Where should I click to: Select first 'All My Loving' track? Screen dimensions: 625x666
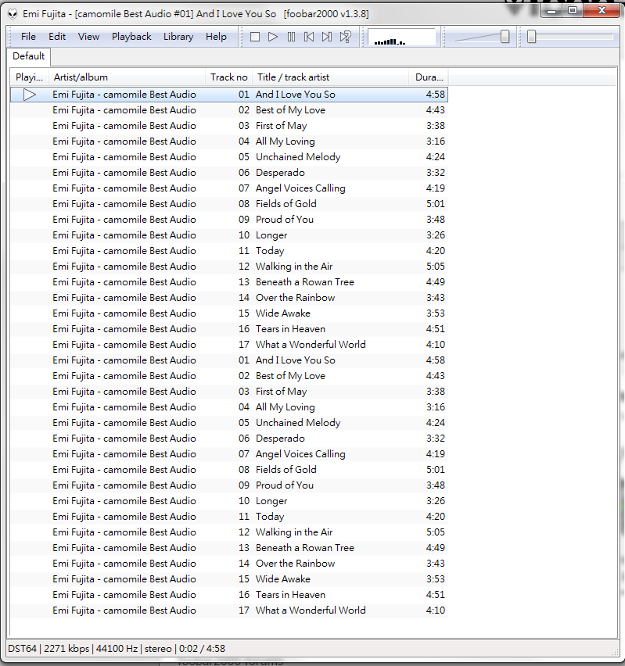(x=229, y=141)
